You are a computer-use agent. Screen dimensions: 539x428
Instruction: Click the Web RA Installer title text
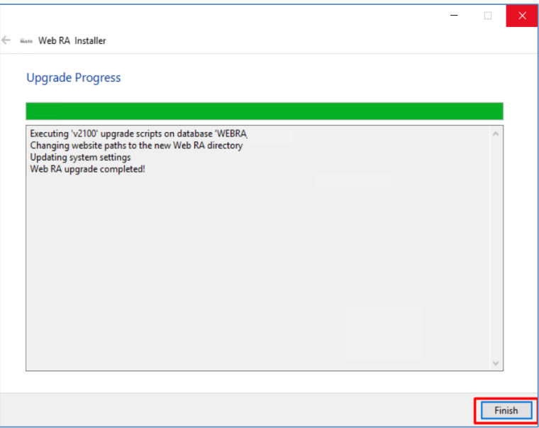coord(72,40)
